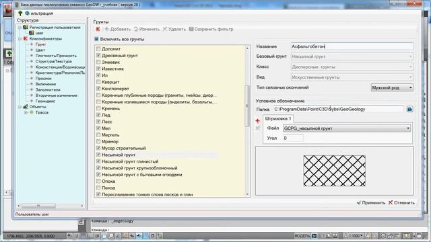431x242 pixels.
Task: Click Удалить in the soils toolbar
Action: 174,29
